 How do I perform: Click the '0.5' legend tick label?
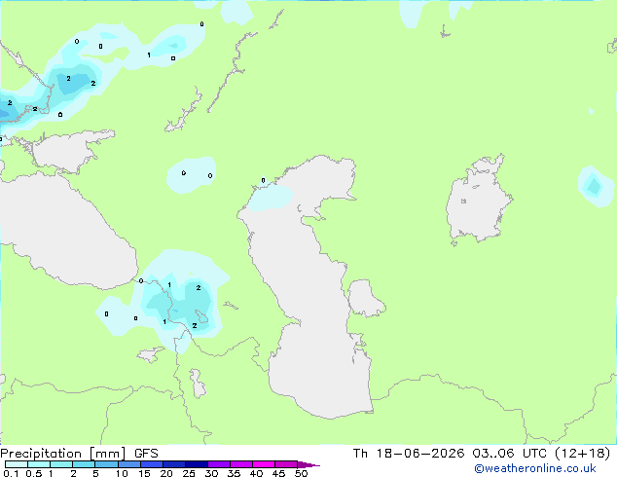click(x=34, y=473)
